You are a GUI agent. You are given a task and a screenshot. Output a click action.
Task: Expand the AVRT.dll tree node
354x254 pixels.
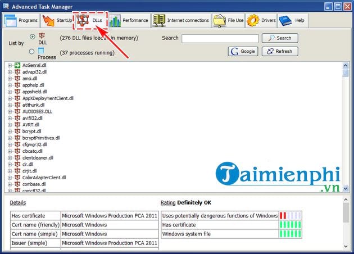pyautogui.click(x=10, y=125)
